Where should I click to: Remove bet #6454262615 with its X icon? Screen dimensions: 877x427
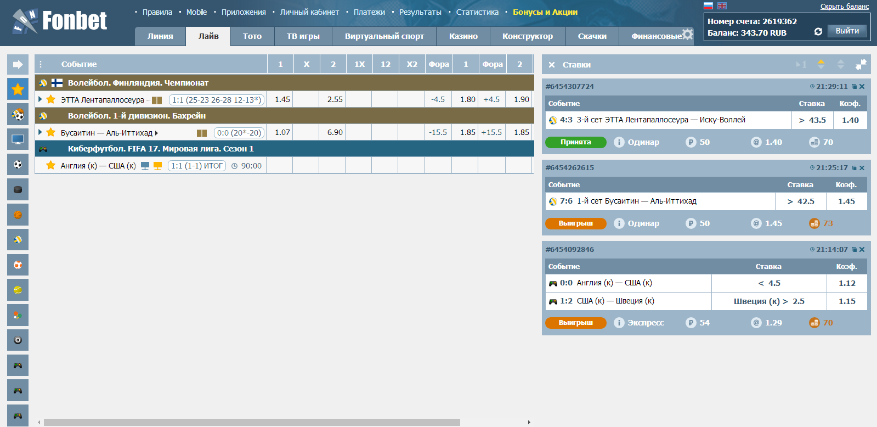click(x=862, y=168)
